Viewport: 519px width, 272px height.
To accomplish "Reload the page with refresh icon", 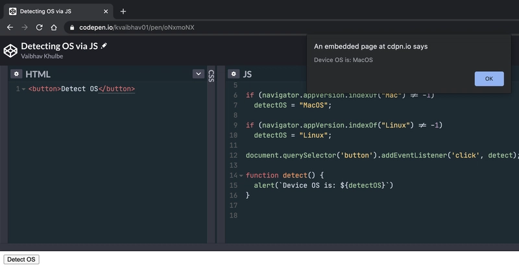I will [39, 27].
